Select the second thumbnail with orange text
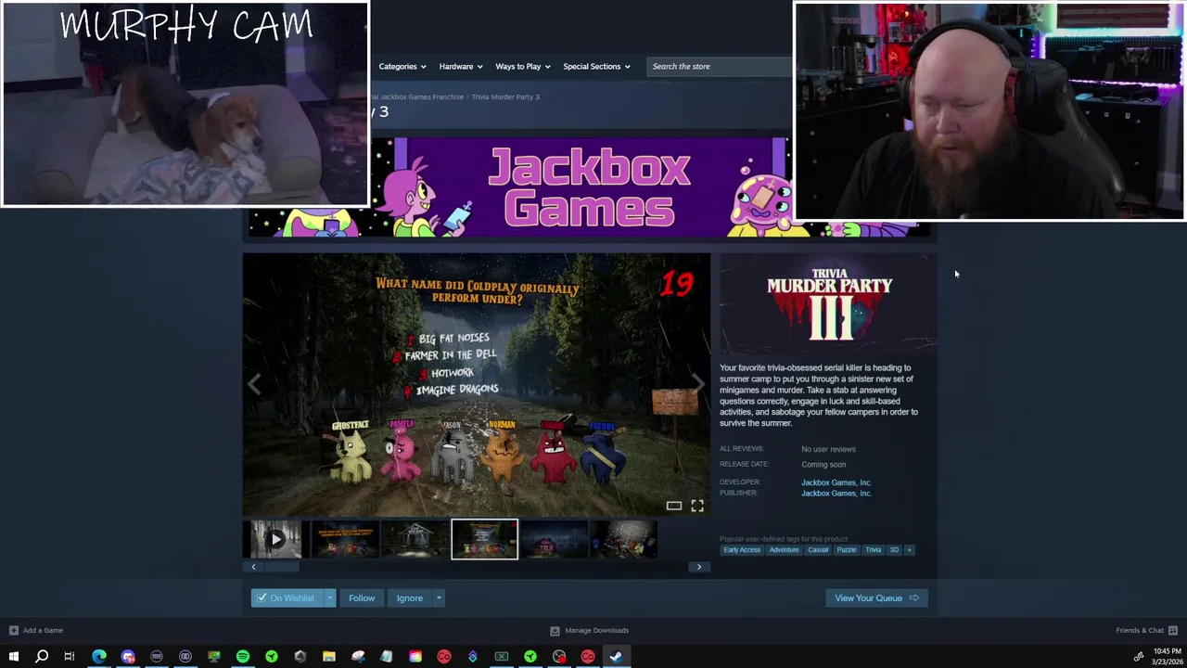This screenshot has height=668, width=1187. pos(346,539)
